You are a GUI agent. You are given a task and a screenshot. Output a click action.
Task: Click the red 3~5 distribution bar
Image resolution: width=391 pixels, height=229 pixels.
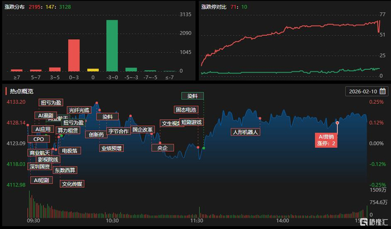[55, 69]
